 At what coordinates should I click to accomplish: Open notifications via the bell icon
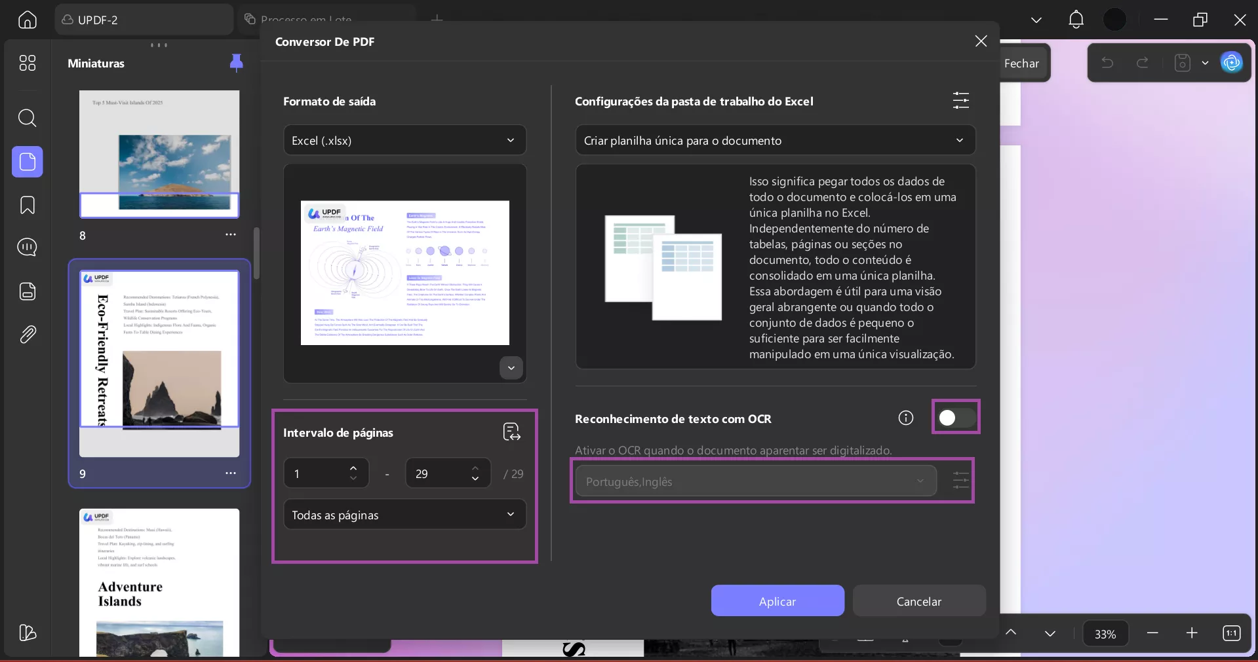click(x=1076, y=20)
